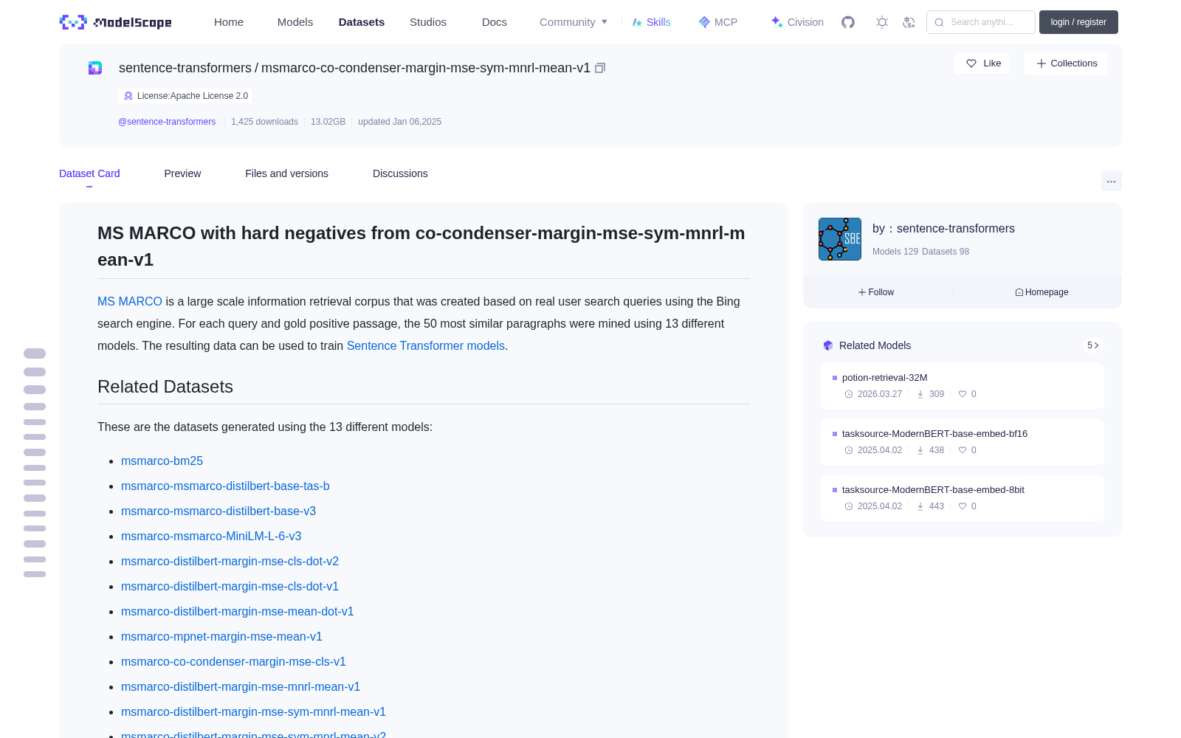
Task: Open msmarco-msmarco-MiniLM-L-6-v3 link
Action: 211,536
